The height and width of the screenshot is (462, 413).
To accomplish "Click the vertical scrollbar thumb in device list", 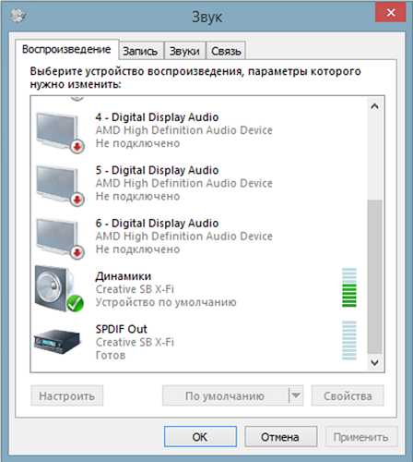I will point(374,276).
